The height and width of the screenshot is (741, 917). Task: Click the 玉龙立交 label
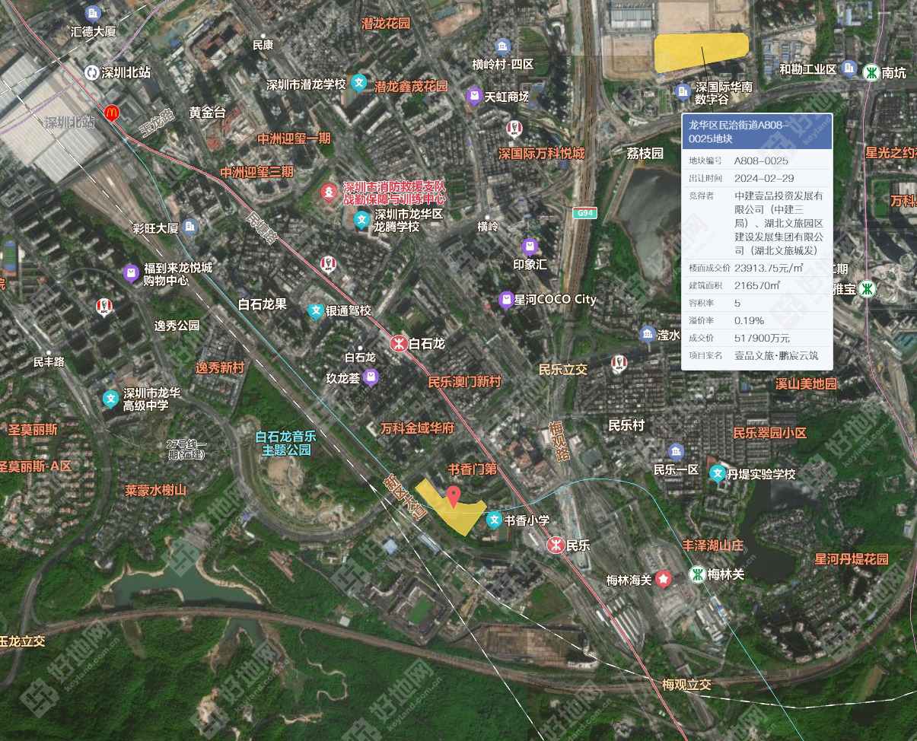coord(22,641)
